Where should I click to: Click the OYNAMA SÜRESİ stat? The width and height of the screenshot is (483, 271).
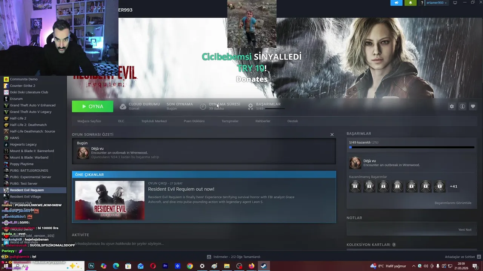(x=220, y=106)
